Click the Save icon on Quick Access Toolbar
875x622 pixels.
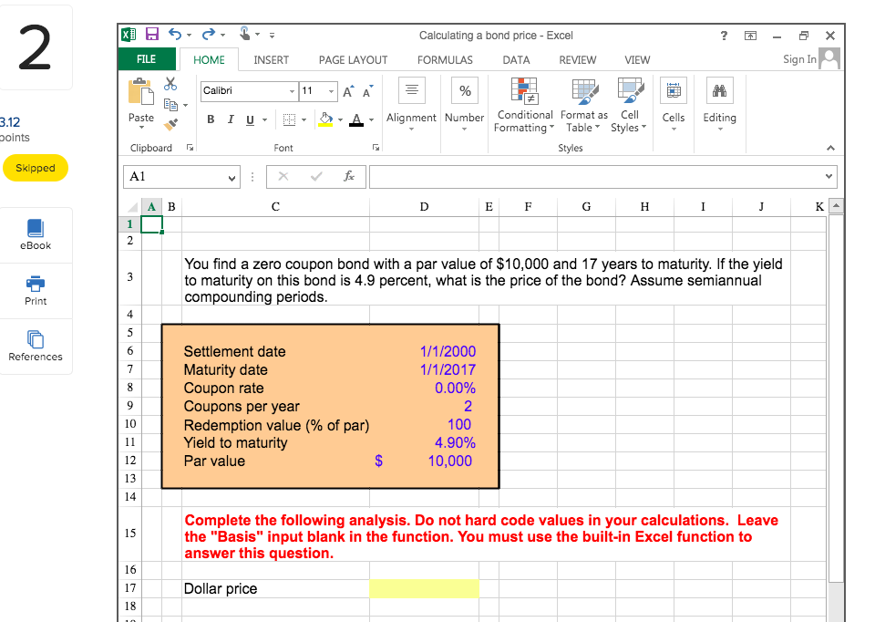point(151,34)
